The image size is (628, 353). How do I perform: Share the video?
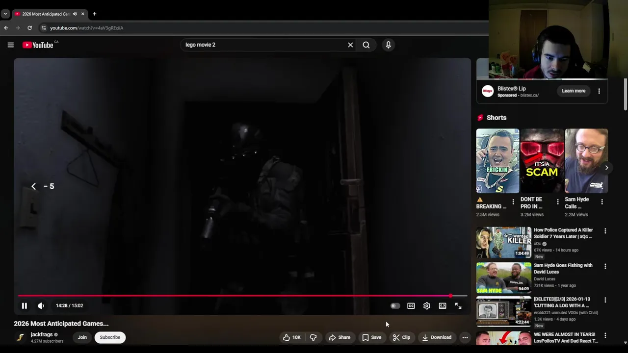340,337
